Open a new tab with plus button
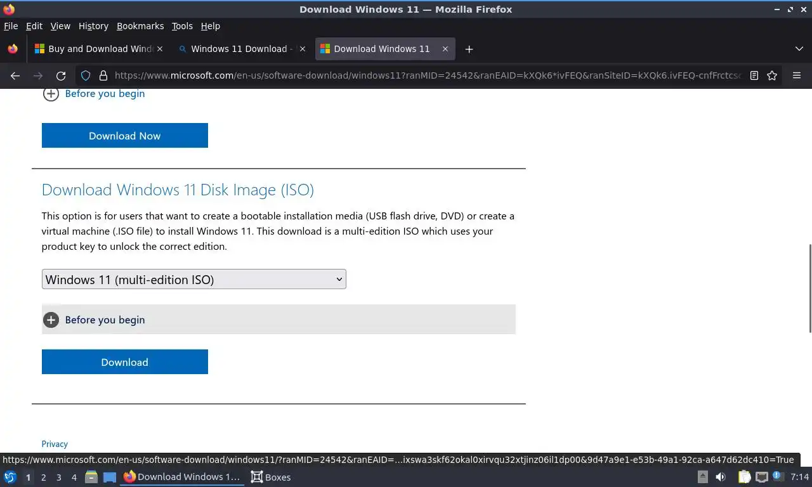The image size is (812, 487). coord(469,49)
